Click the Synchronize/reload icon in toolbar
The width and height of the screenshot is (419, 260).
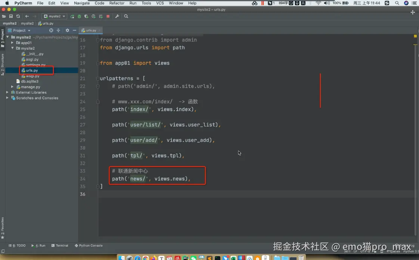(18, 16)
